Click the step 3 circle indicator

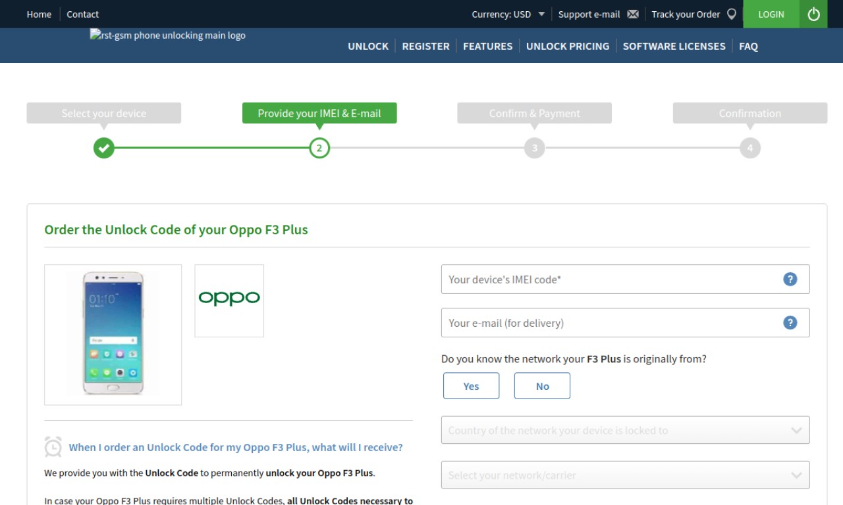click(535, 148)
